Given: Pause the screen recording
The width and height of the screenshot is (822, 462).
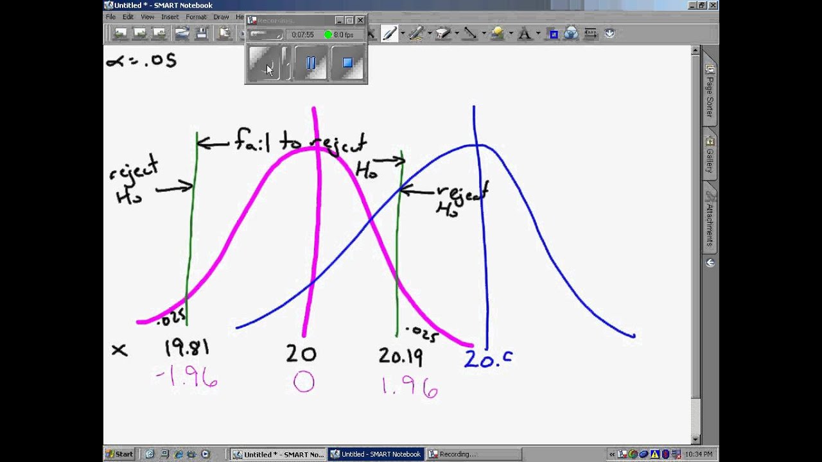Looking at the screenshot, I should click(311, 63).
